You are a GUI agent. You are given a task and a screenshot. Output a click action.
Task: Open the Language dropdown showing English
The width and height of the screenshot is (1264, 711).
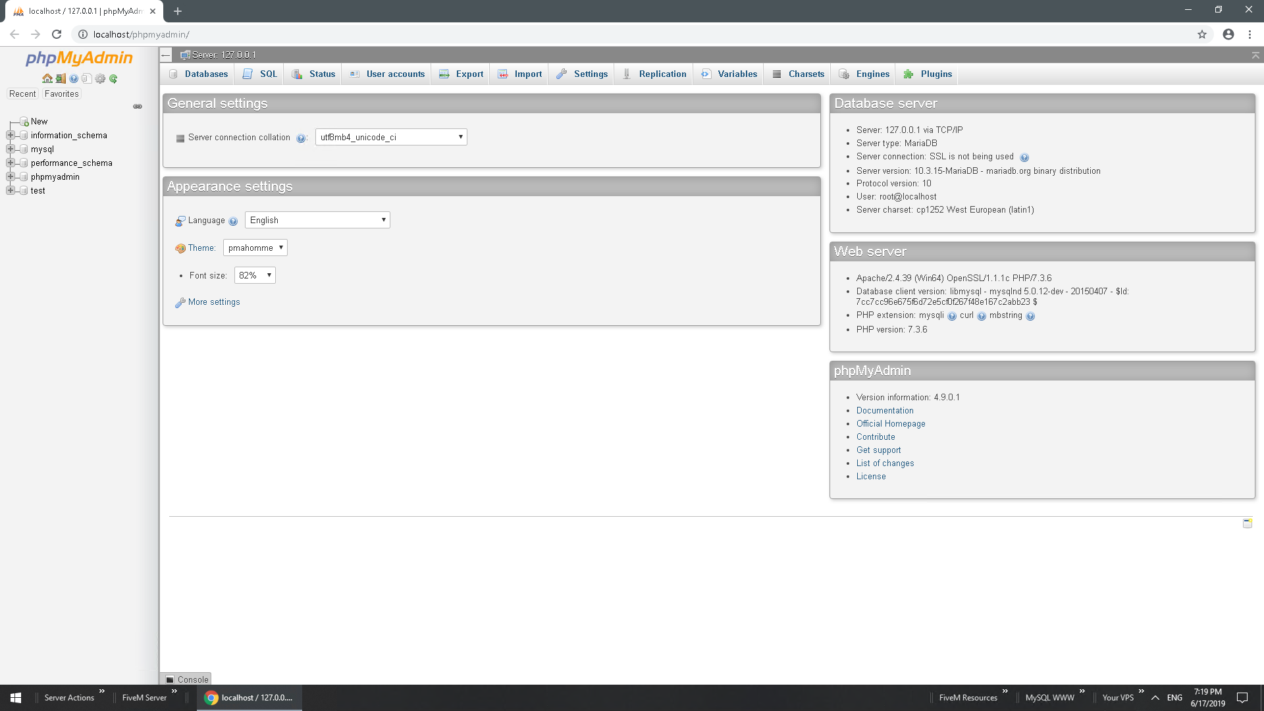(317, 220)
